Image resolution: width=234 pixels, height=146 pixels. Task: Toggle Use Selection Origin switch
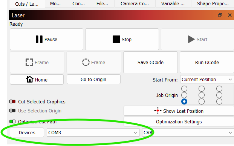point(12,111)
